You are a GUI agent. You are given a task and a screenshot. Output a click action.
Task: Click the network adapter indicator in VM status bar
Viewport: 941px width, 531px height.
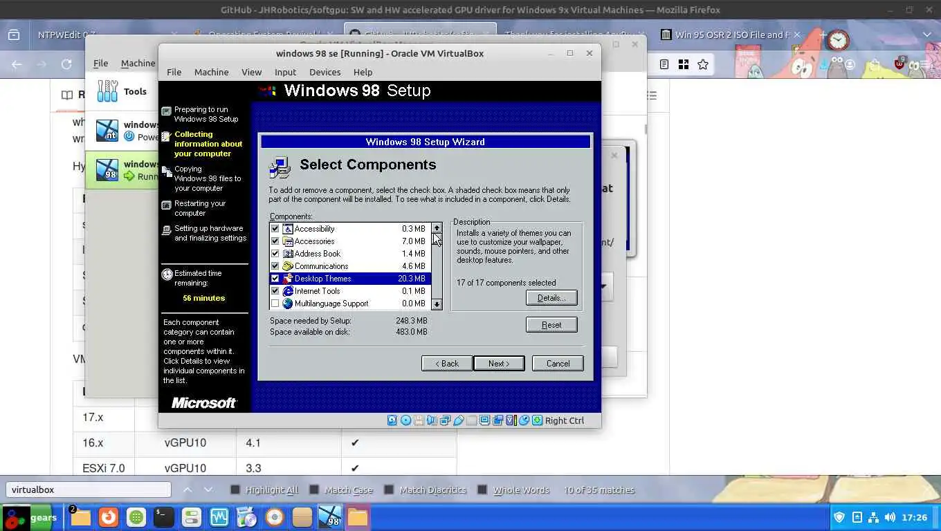445,420
